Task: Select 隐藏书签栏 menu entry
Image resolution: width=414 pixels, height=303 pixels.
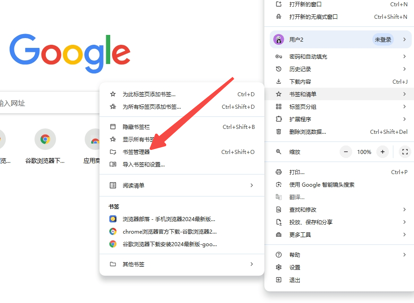Action: click(x=182, y=127)
